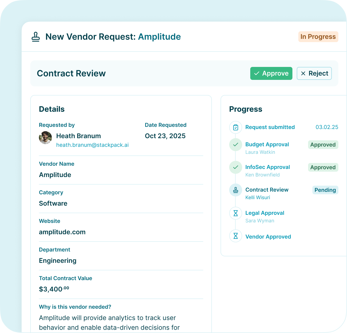This screenshot has width=347, height=333.
Task: Click Heath Branum's avatar photo
Action: point(45,138)
